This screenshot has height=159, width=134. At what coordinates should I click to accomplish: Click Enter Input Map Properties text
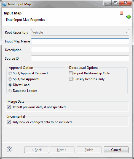[x=25, y=20]
